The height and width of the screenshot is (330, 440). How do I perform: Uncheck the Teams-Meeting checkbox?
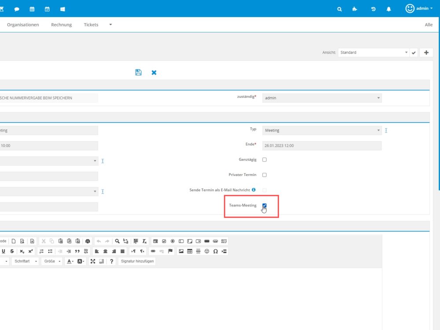[264, 205]
